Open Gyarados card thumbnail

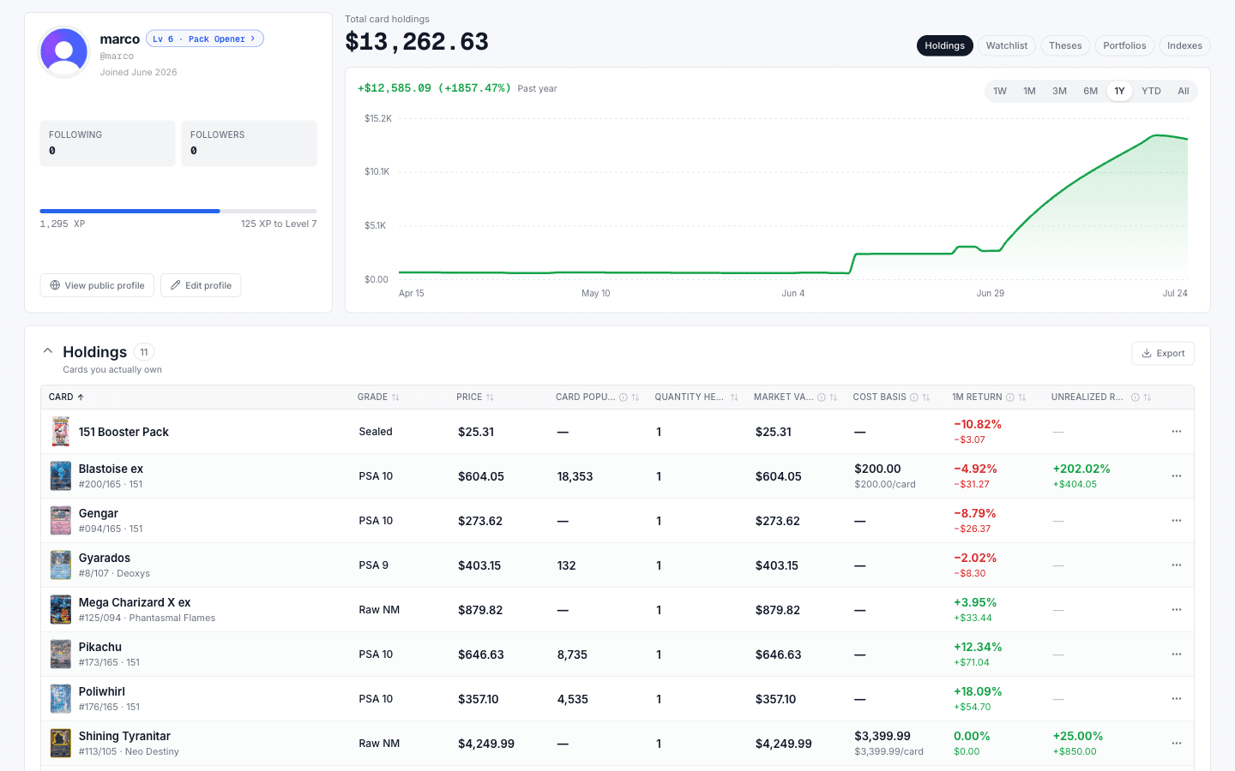tap(61, 565)
